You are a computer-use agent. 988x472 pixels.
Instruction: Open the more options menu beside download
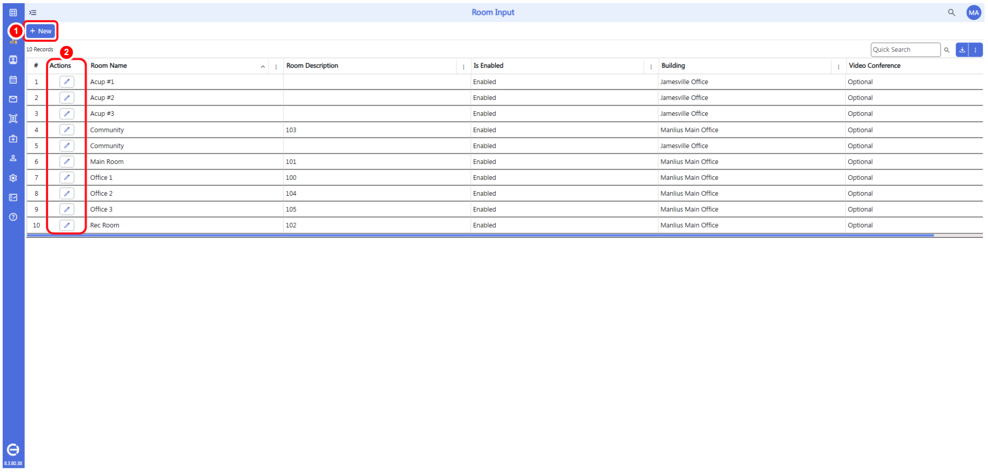(x=976, y=50)
